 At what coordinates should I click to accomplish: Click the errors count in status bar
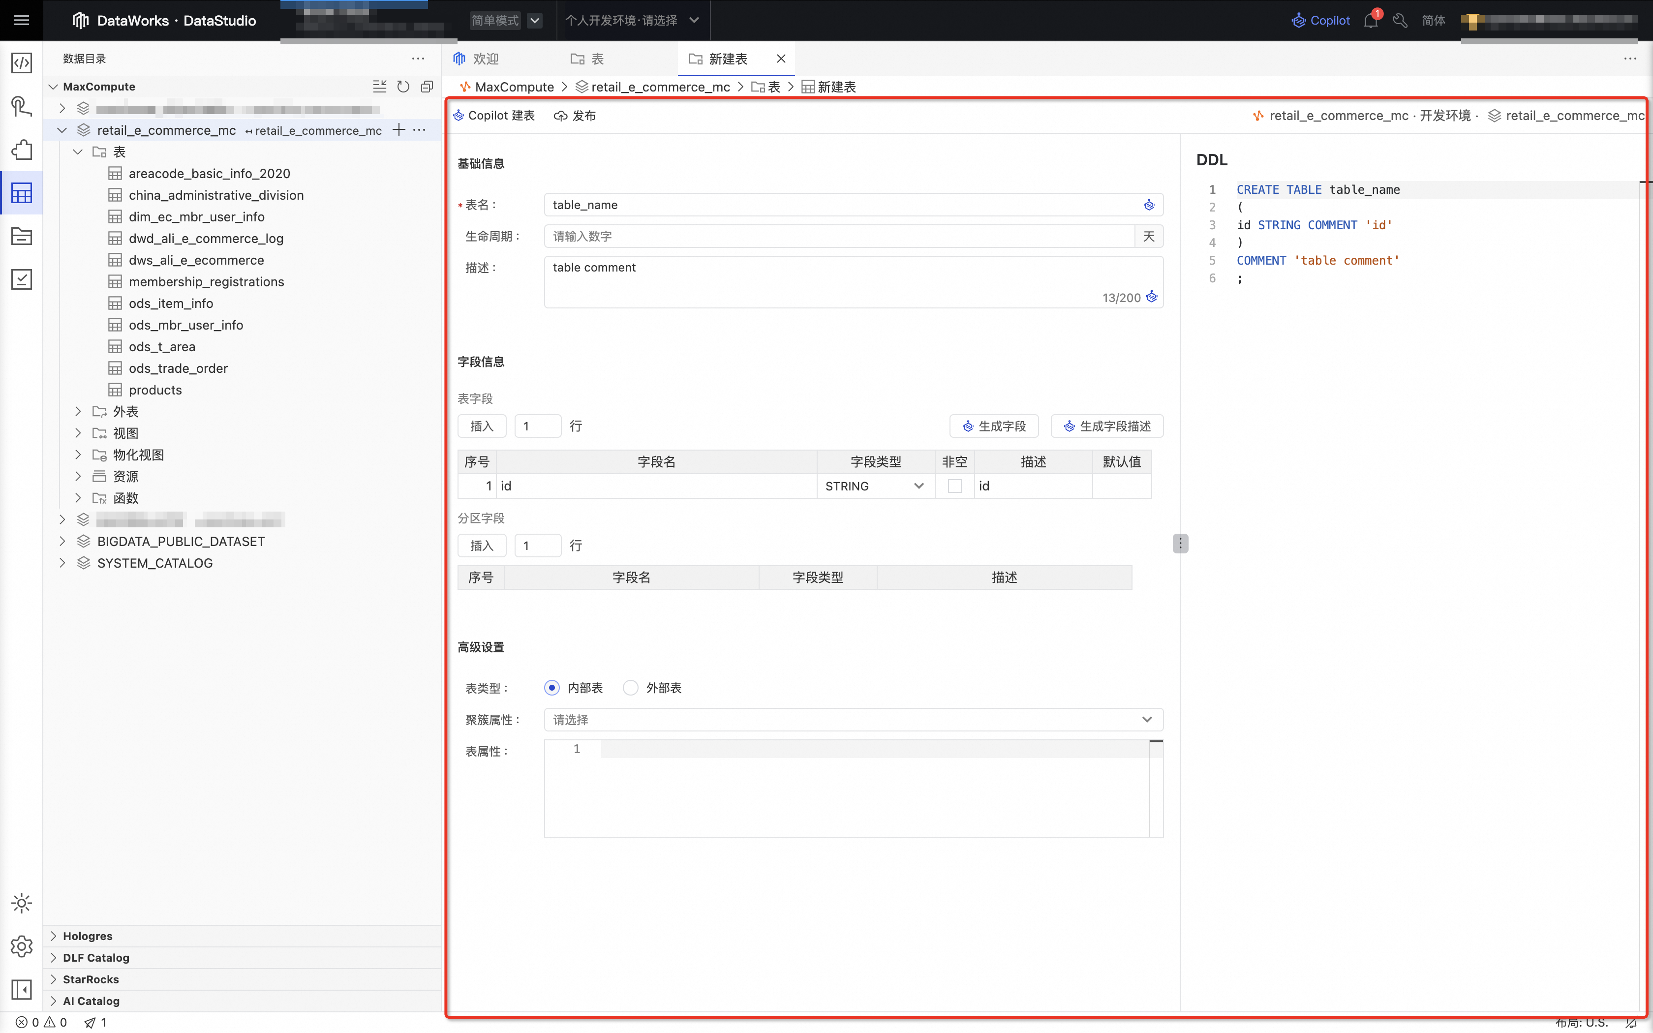click(x=28, y=1022)
